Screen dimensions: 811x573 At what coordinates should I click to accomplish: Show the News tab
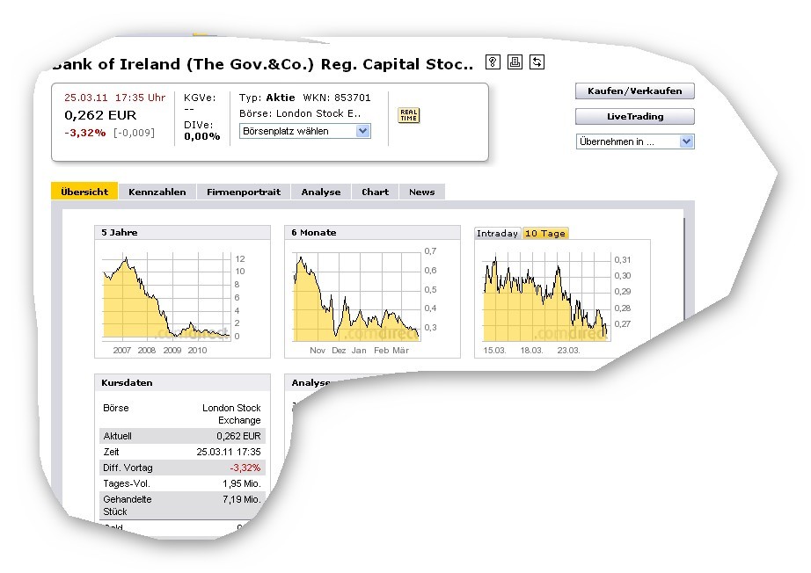[x=421, y=192]
